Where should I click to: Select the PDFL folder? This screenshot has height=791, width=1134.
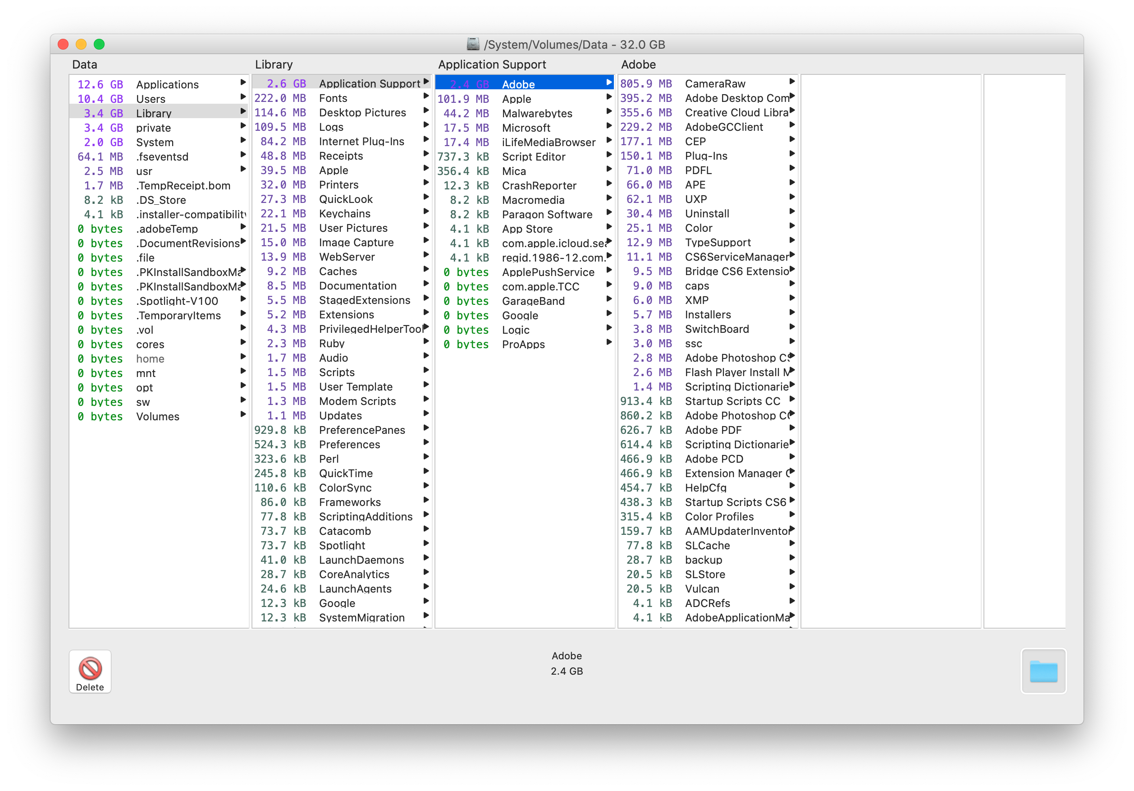(708, 170)
